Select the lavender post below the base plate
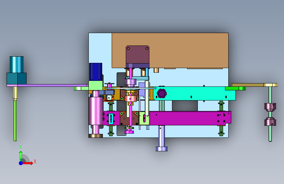Image resolution: width=284 pixels, height=184 pixels. pyautogui.click(x=161, y=138)
